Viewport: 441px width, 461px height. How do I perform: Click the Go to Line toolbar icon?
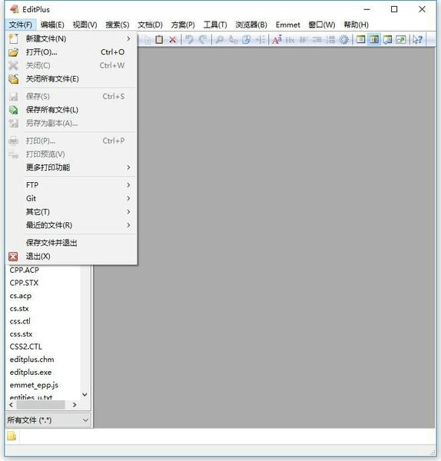[260, 39]
